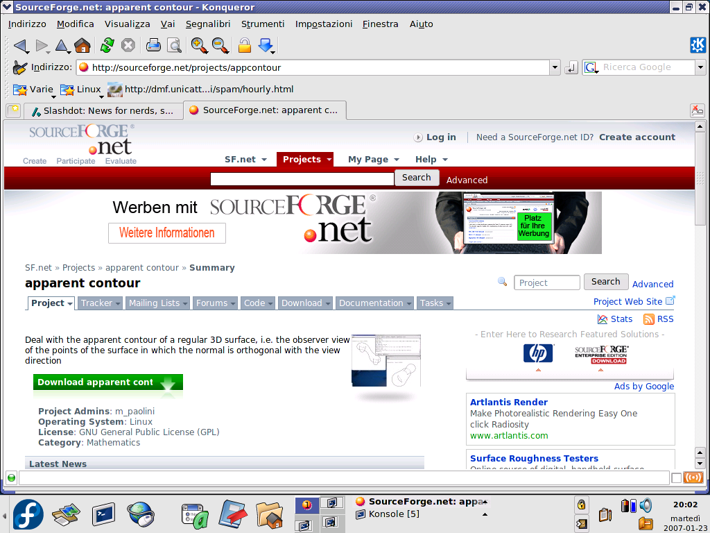Open the Documentation project tab
Viewport: 710px width, 533px height.
(x=374, y=303)
